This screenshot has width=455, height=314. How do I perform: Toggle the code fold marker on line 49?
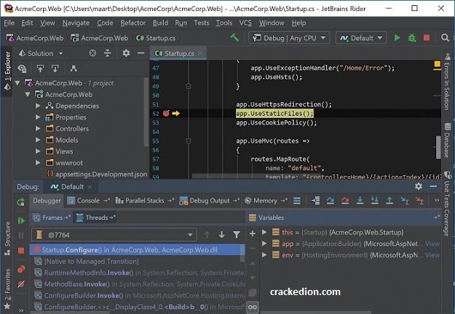(x=189, y=86)
